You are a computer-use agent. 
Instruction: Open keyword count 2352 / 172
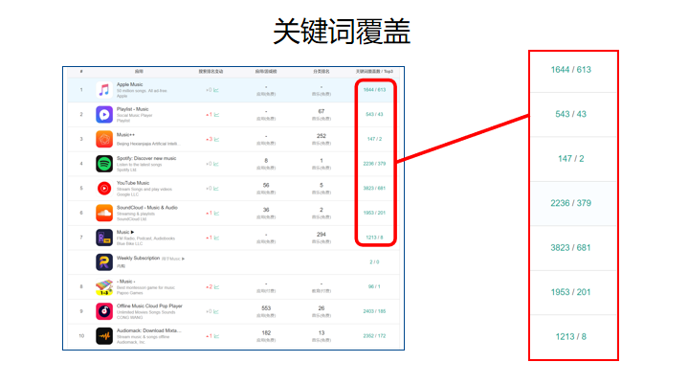(374, 336)
